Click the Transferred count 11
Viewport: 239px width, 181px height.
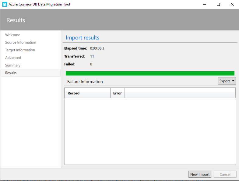pyautogui.click(x=92, y=56)
